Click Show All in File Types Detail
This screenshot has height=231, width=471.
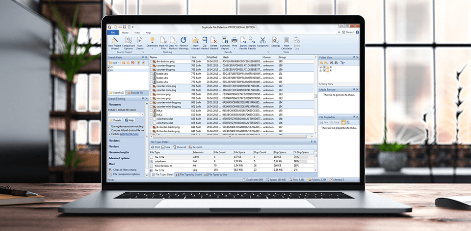click(x=180, y=147)
